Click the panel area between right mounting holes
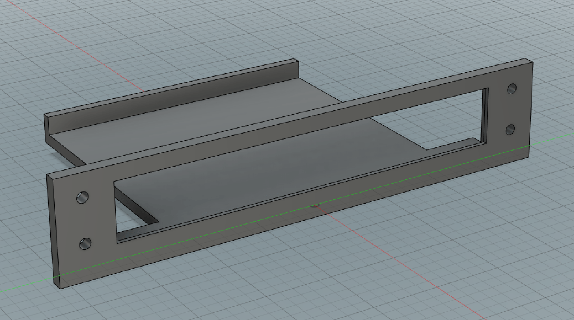 click(x=511, y=109)
